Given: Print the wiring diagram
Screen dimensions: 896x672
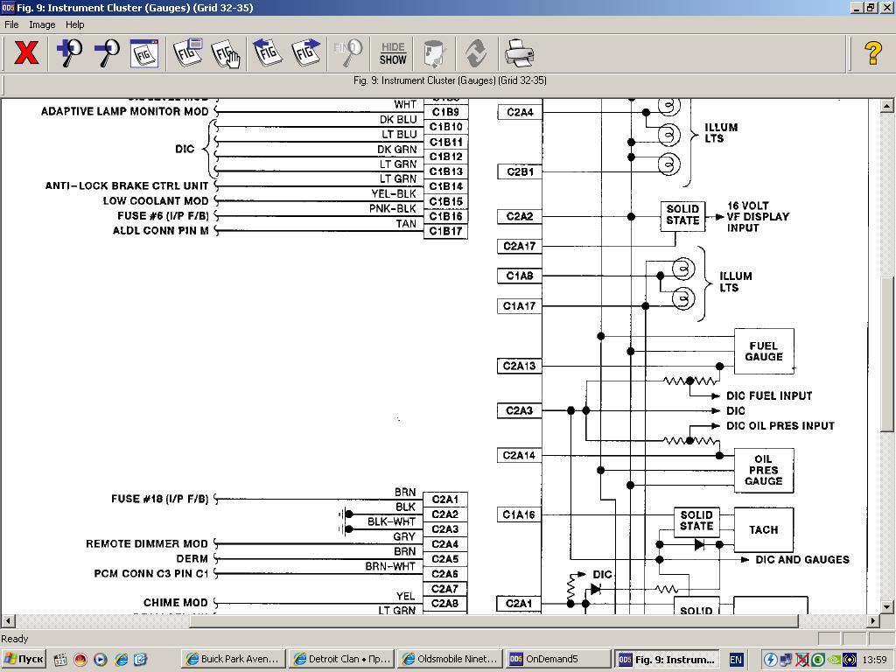Looking at the screenshot, I should click(519, 53).
